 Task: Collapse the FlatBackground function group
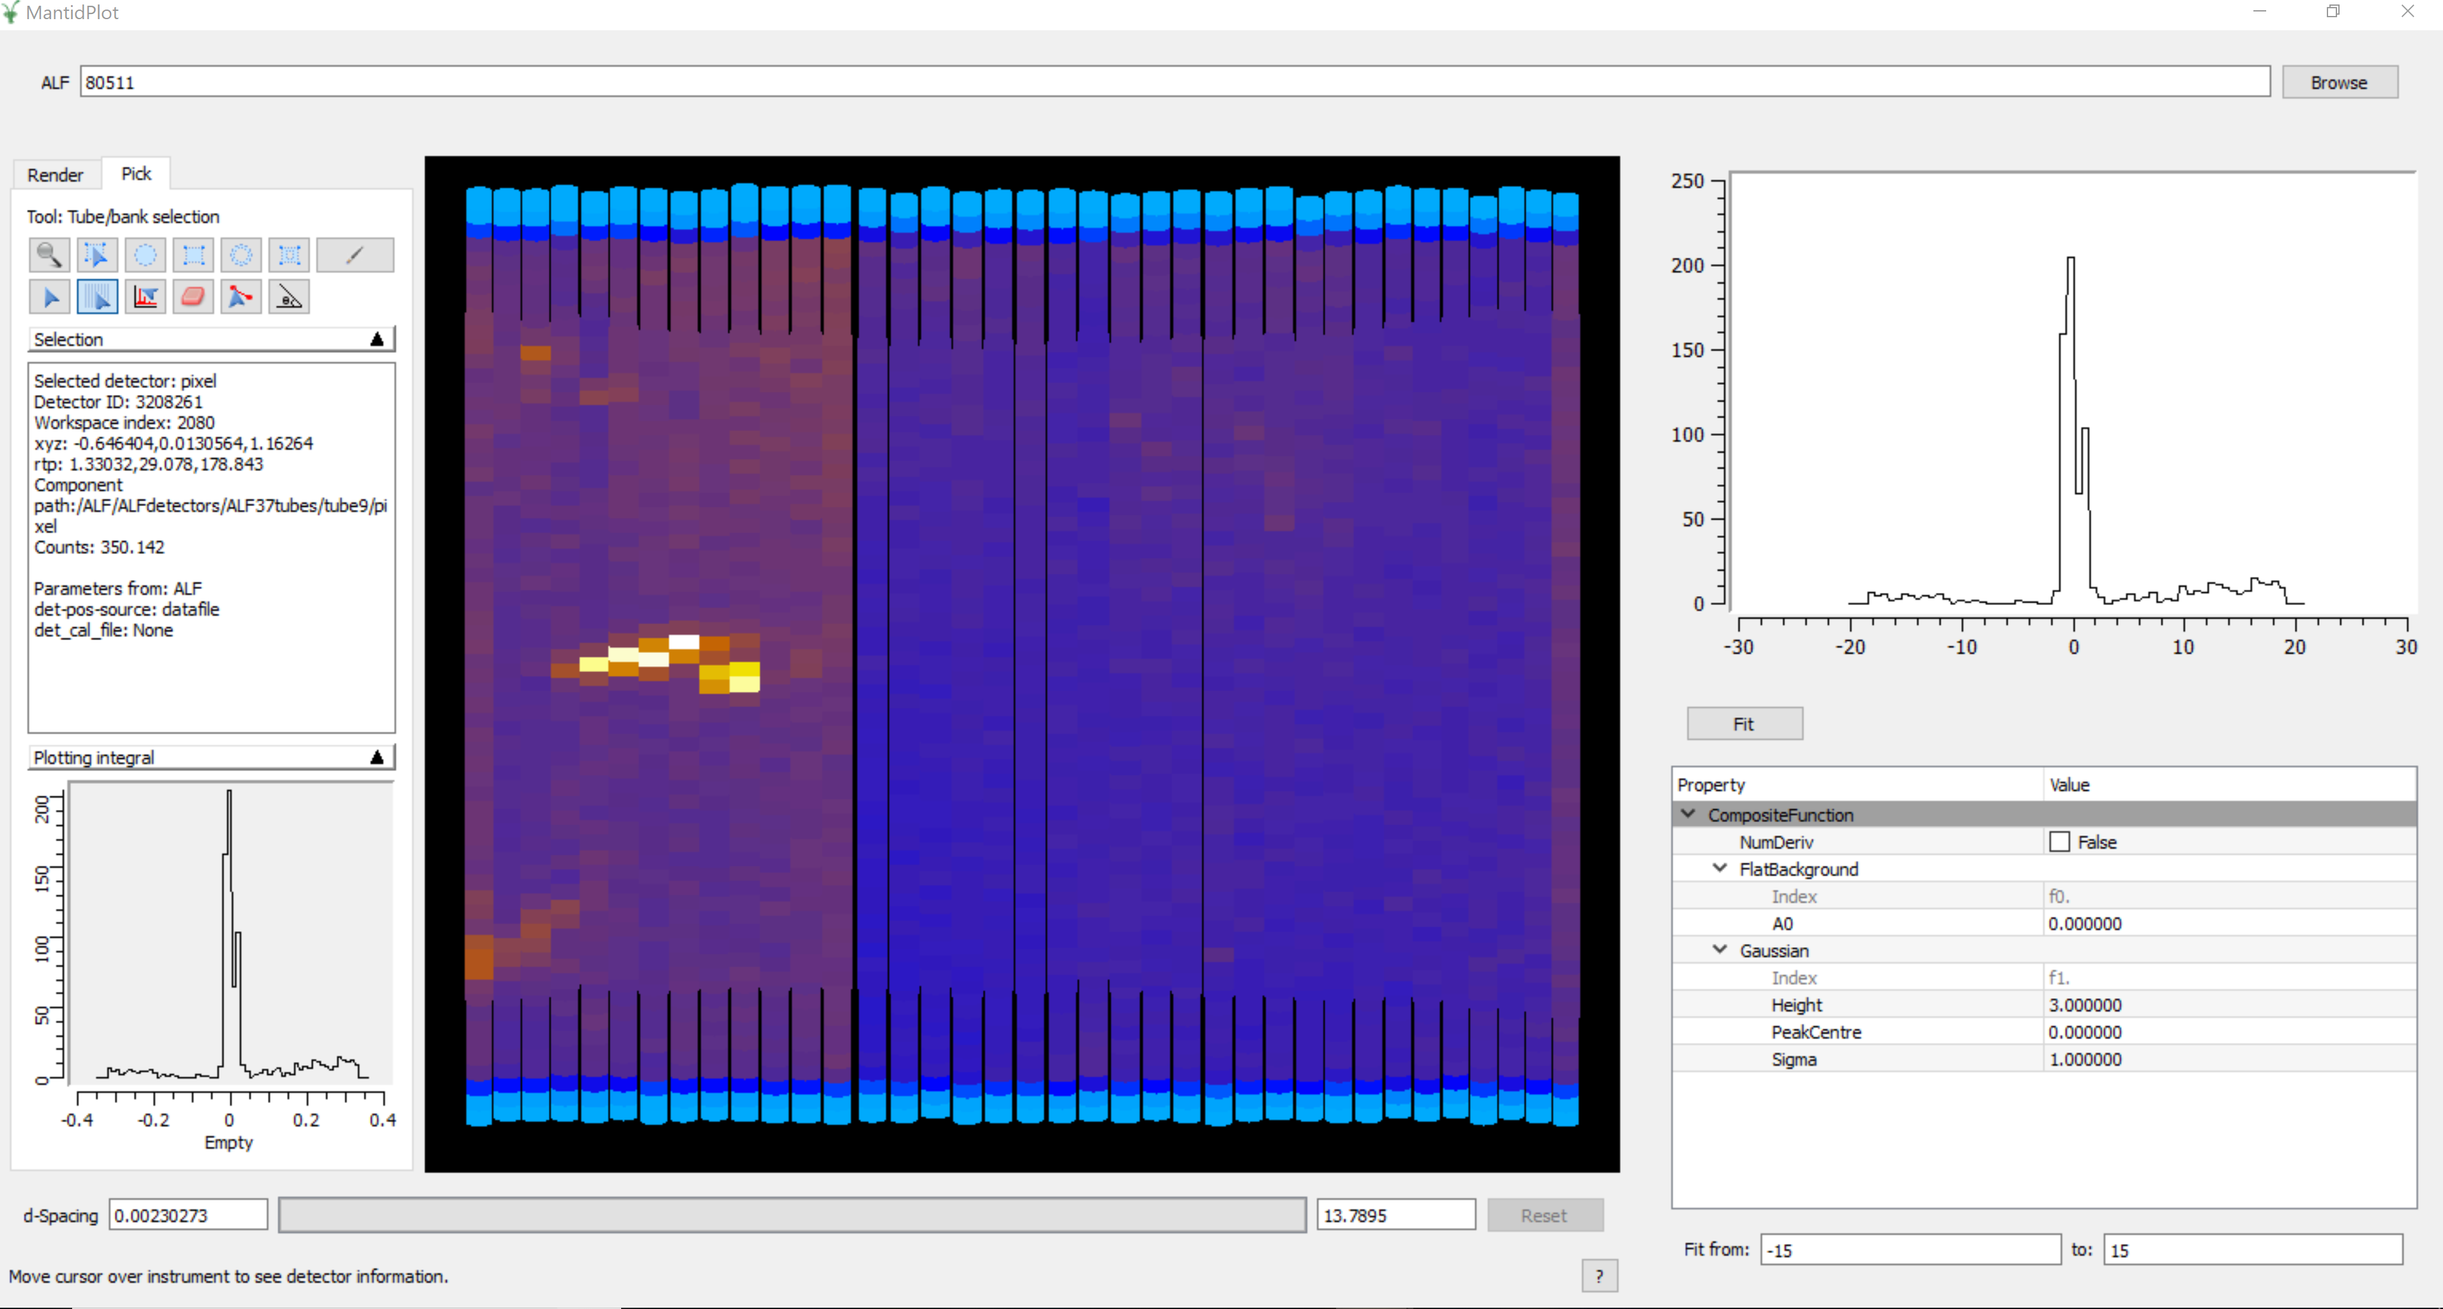point(1719,868)
